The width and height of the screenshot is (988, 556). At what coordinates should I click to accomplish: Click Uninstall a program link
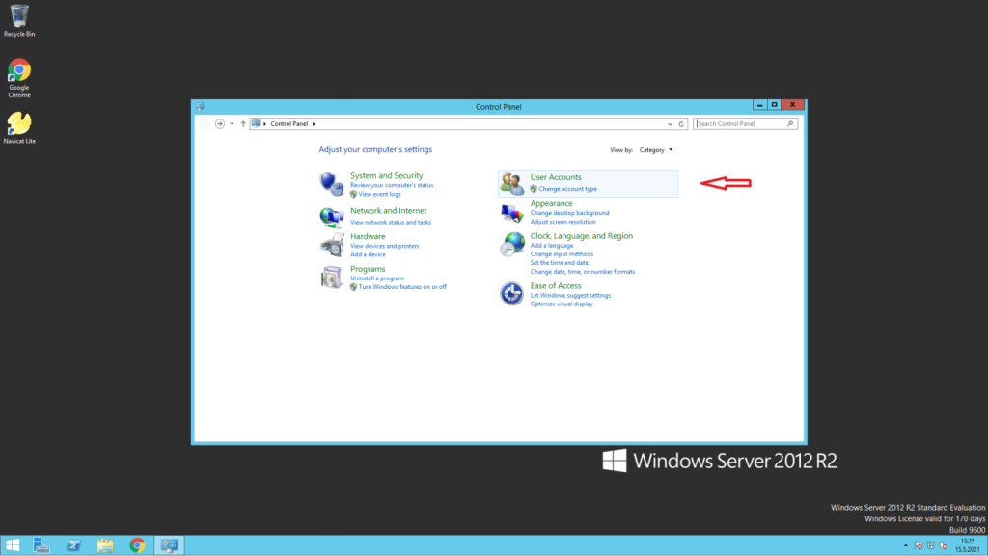(377, 278)
